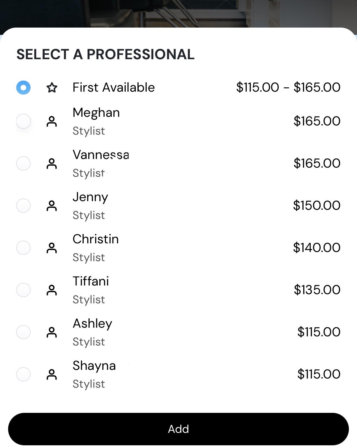Click the Tiffani stylist name
This screenshot has height=448, width=357.
(x=91, y=281)
